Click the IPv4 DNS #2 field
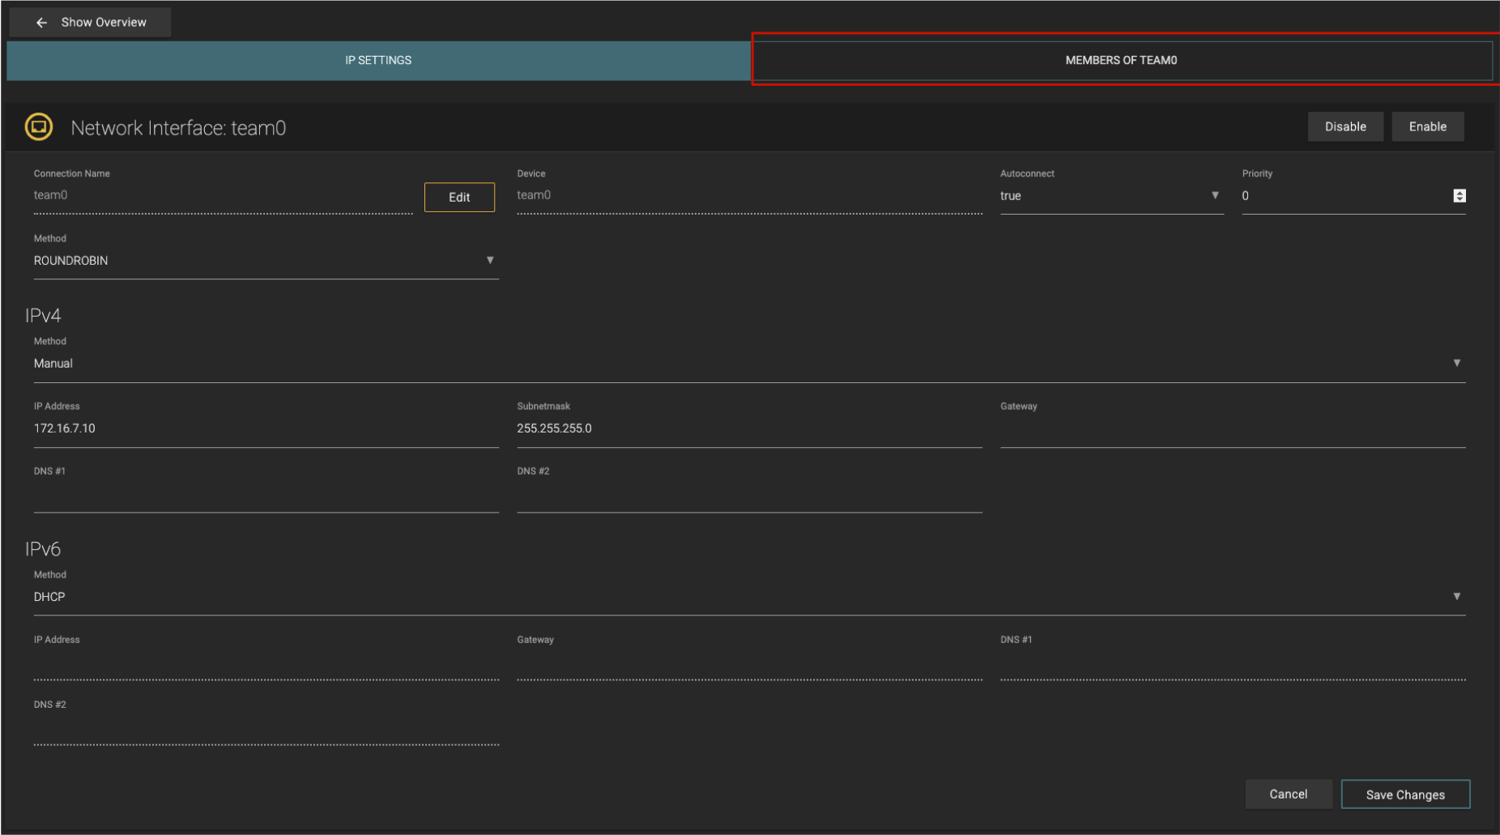1500x835 pixels. pyautogui.click(x=749, y=494)
